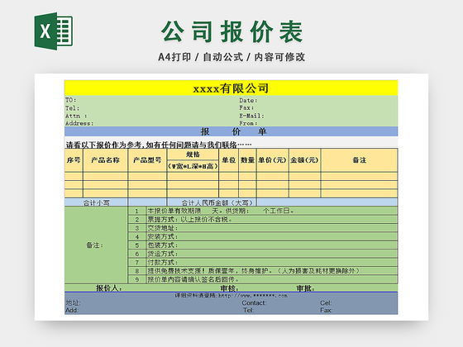This screenshot has height=347, width=463.
Task: Select note 2 票据方式 row
Action: point(272,219)
